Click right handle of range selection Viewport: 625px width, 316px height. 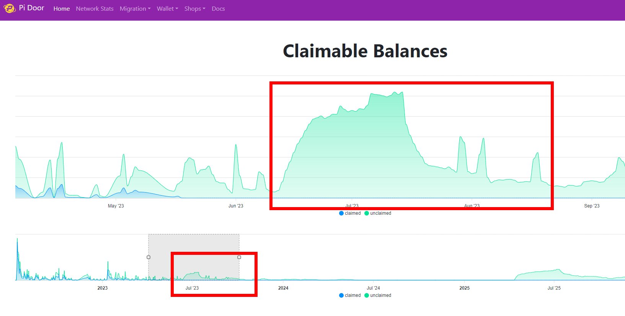[x=239, y=257]
